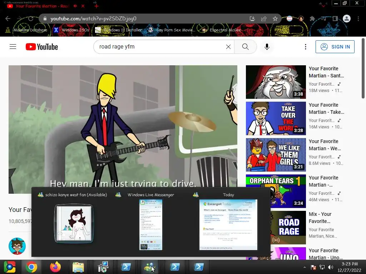
Task: Go back using the browser back arrow
Action: coord(8,19)
